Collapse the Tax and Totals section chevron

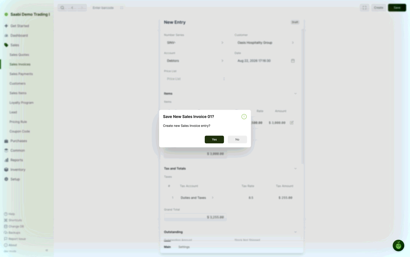(x=295, y=169)
